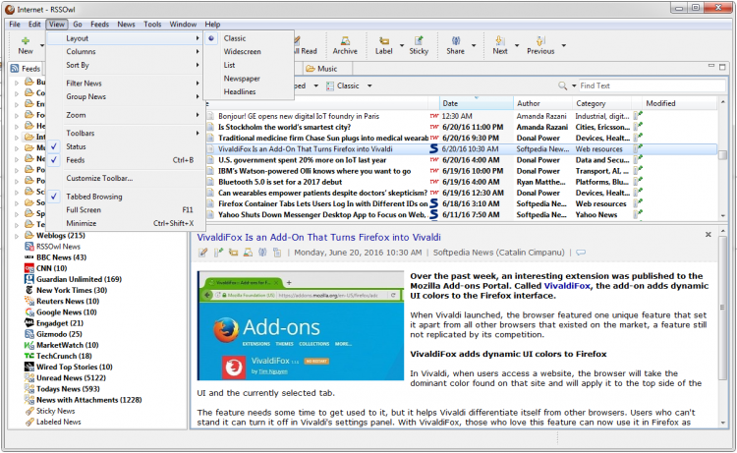Image resolution: width=737 pixels, height=453 pixels.
Task: Open the Sort By submenu
Action: tap(126, 65)
